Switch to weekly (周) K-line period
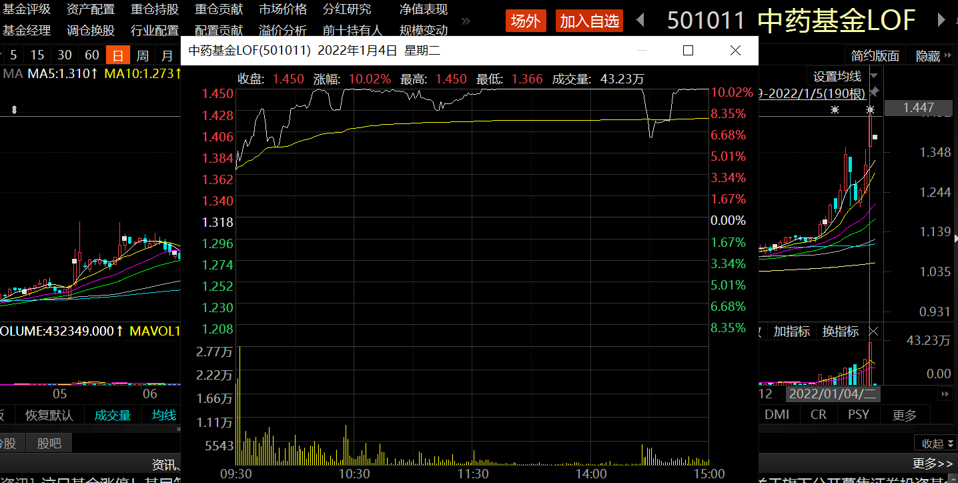Viewport: 958px width, 483px height. pyautogui.click(x=142, y=55)
